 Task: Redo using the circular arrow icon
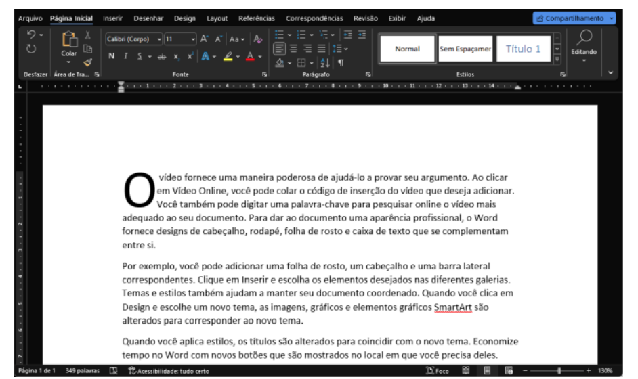pos(31,49)
